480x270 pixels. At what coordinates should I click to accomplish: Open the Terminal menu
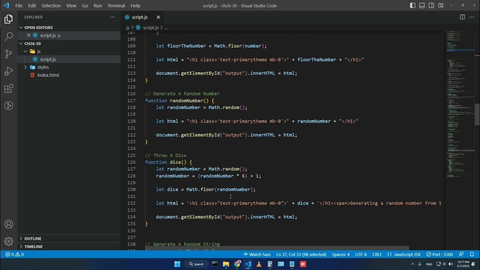[116, 6]
